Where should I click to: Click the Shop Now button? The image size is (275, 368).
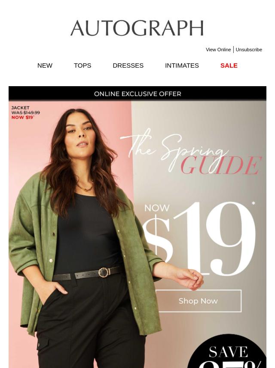point(199,301)
